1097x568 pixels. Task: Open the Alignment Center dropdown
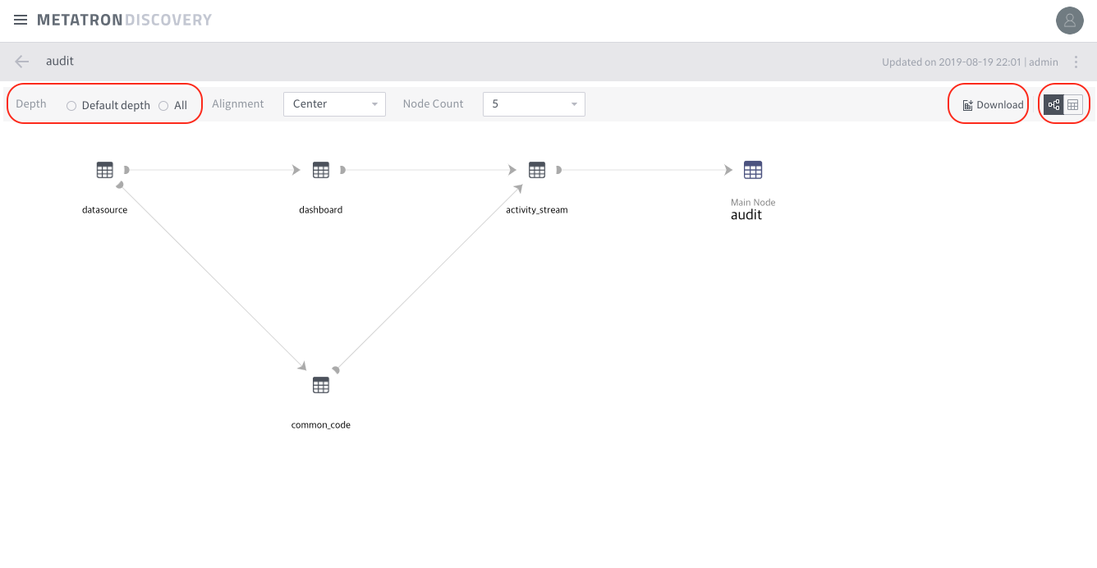tap(334, 104)
